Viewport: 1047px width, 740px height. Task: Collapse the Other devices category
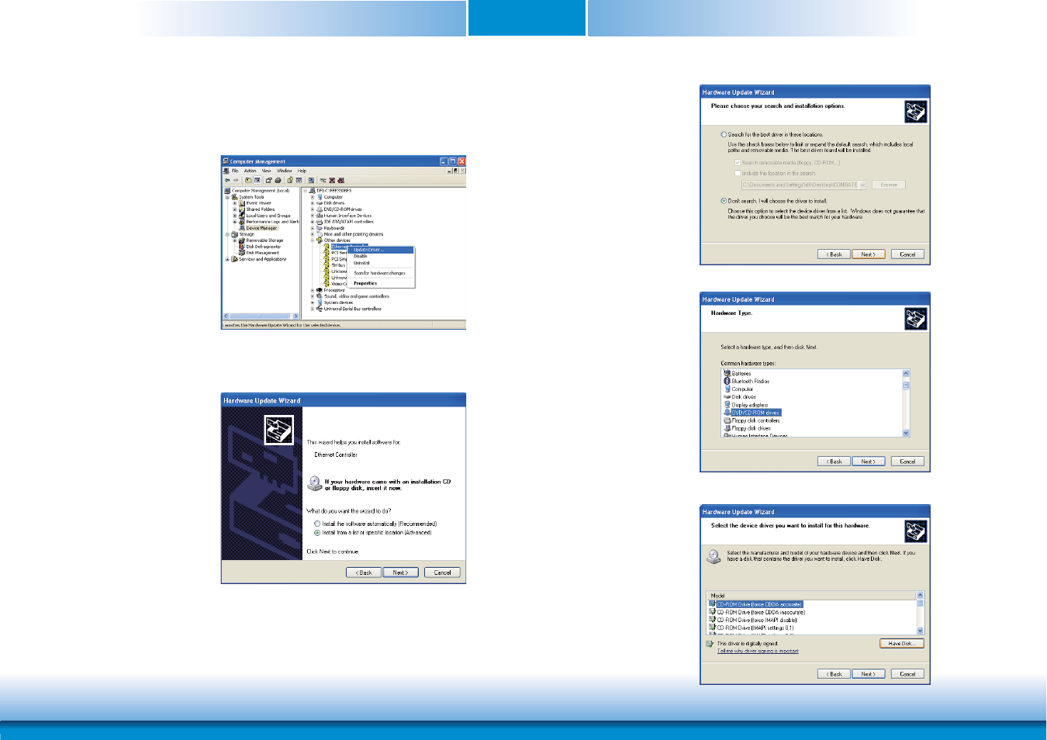tap(313, 240)
